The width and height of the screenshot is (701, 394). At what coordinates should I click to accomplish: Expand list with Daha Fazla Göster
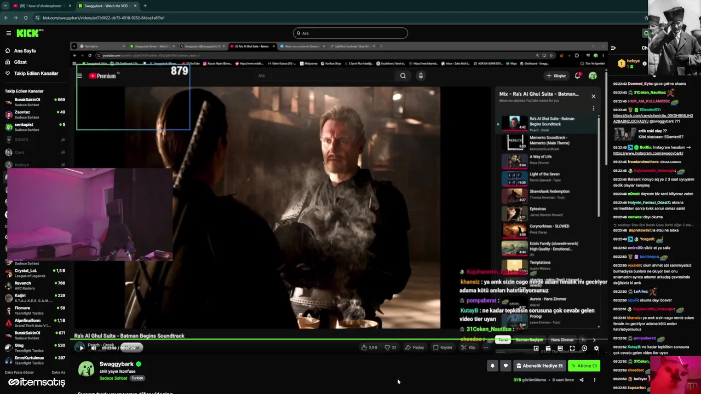(20, 372)
